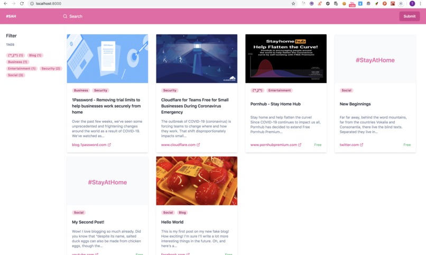Click (*_*) tag on Pornhub card

click(x=257, y=90)
